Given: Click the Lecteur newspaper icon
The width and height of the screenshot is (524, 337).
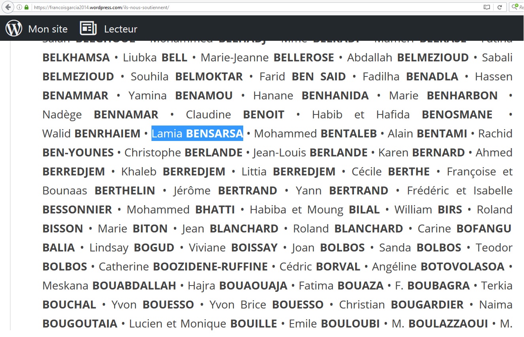Looking at the screenshot, I should point(88,29).
